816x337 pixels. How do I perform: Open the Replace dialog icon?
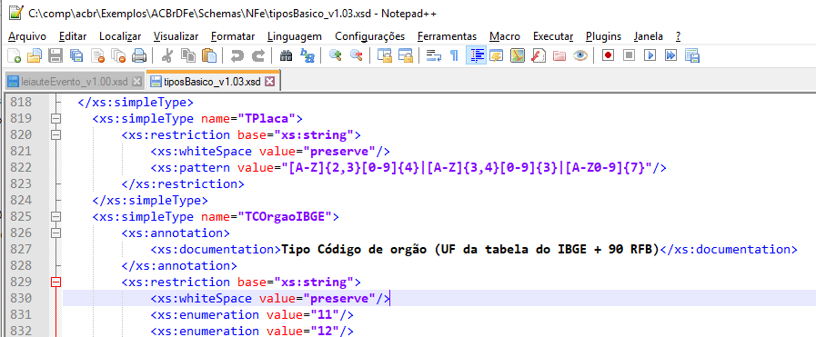[x=307, y=55]
